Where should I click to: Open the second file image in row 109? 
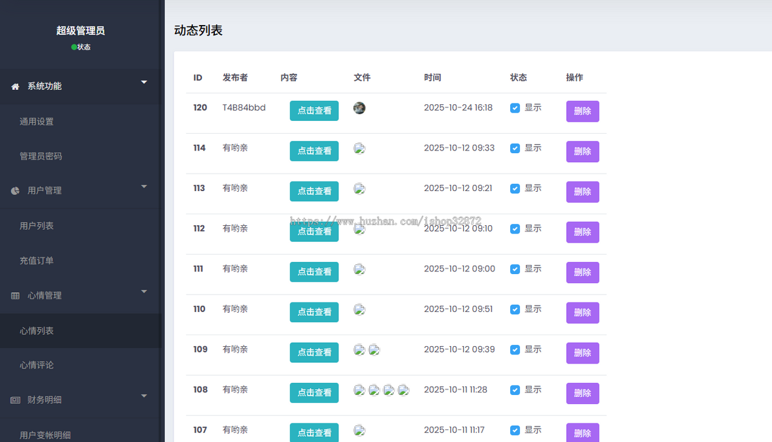click(374, 350)
